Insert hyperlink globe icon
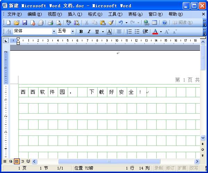This screenshot has height=173, width=208. [x=147, y=23]
